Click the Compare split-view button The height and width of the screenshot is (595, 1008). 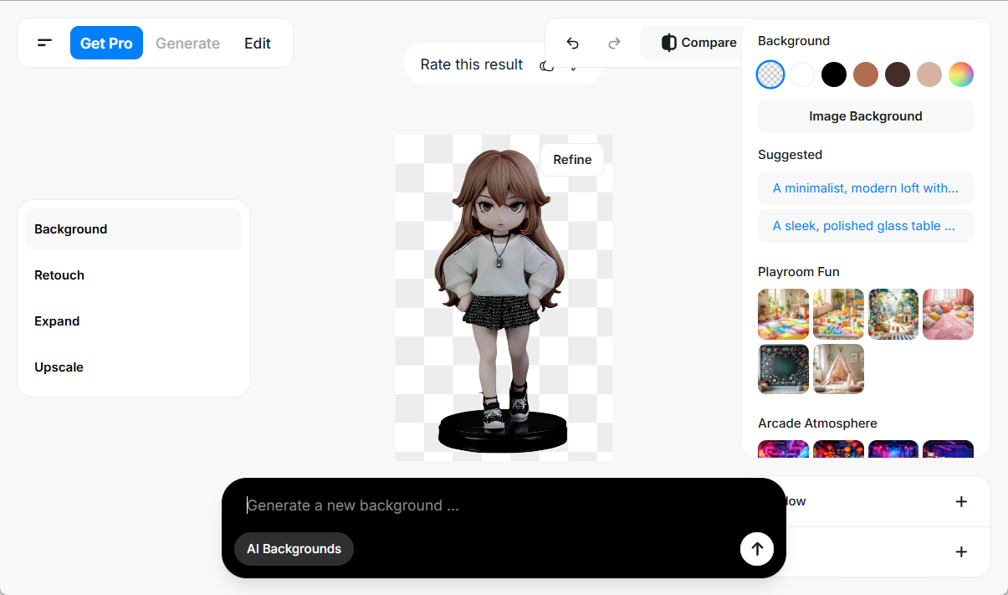click(x=698, y=43)
